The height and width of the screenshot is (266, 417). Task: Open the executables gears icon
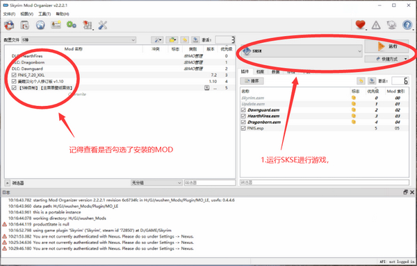click(x=72, y=25)
